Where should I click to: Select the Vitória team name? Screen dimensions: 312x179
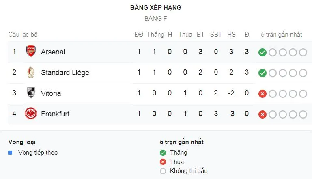point(51,93)
